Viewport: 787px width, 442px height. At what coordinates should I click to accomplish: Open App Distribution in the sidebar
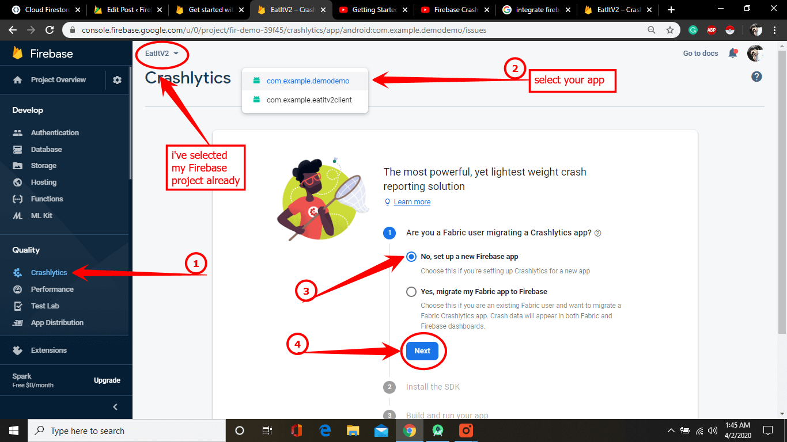tap(57, 323)
